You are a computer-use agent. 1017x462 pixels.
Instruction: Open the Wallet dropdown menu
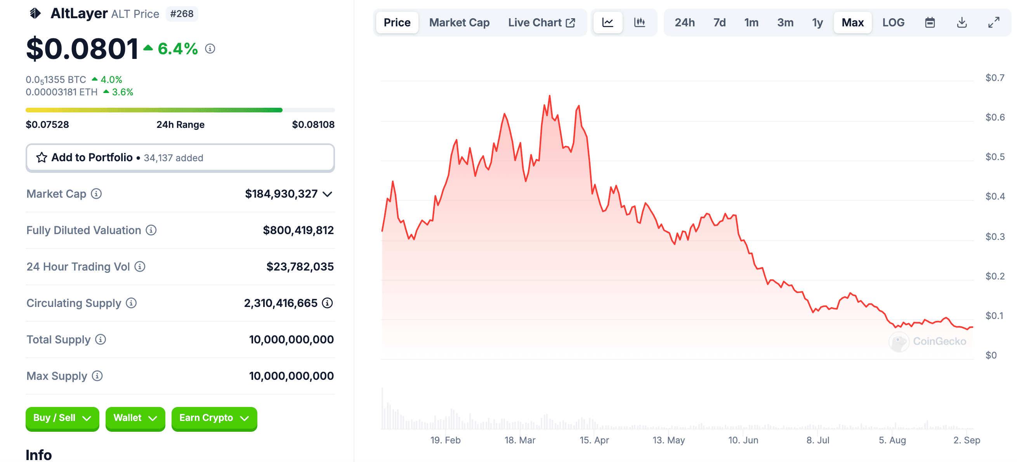point(135,418)
